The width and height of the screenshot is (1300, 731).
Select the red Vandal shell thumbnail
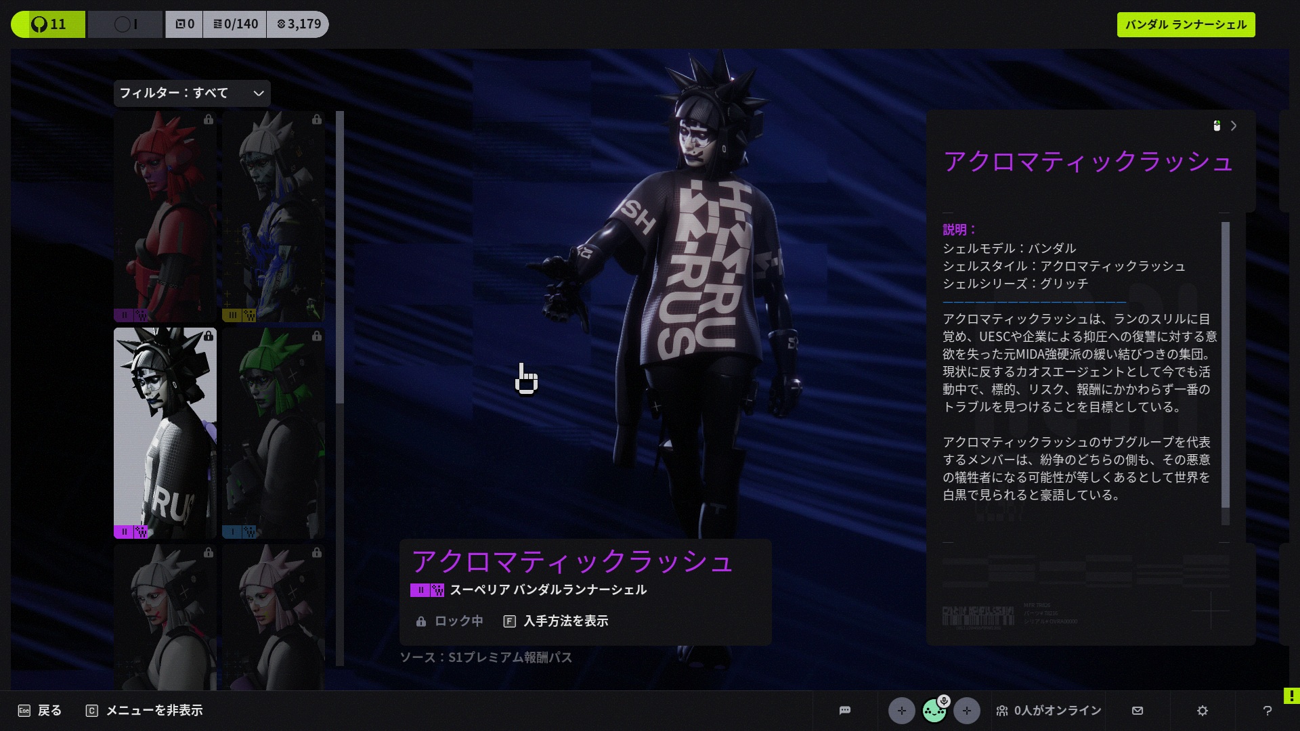(x=165, y=217)
